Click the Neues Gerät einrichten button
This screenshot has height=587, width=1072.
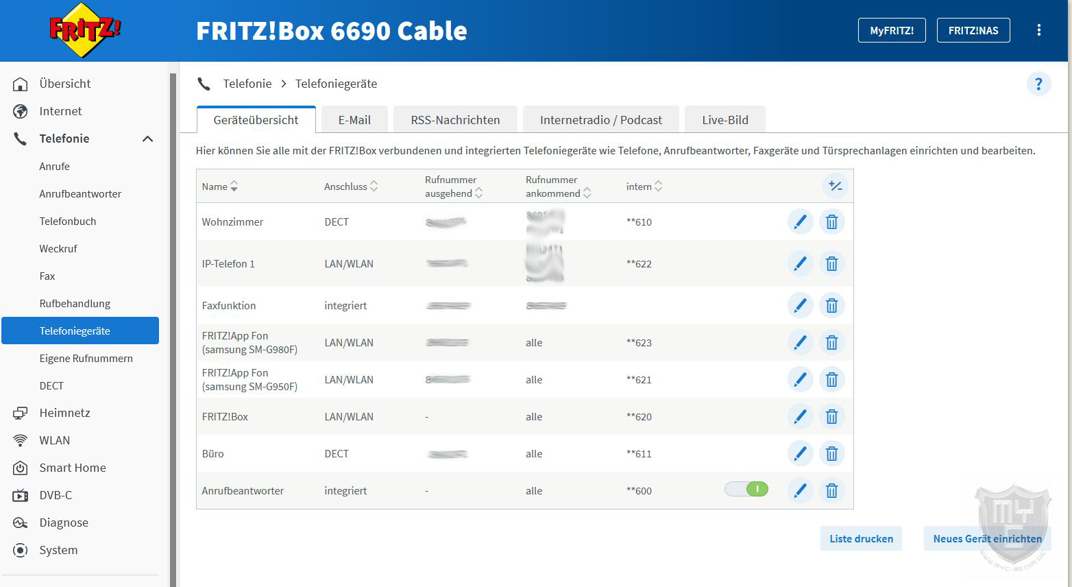(987, 538)
